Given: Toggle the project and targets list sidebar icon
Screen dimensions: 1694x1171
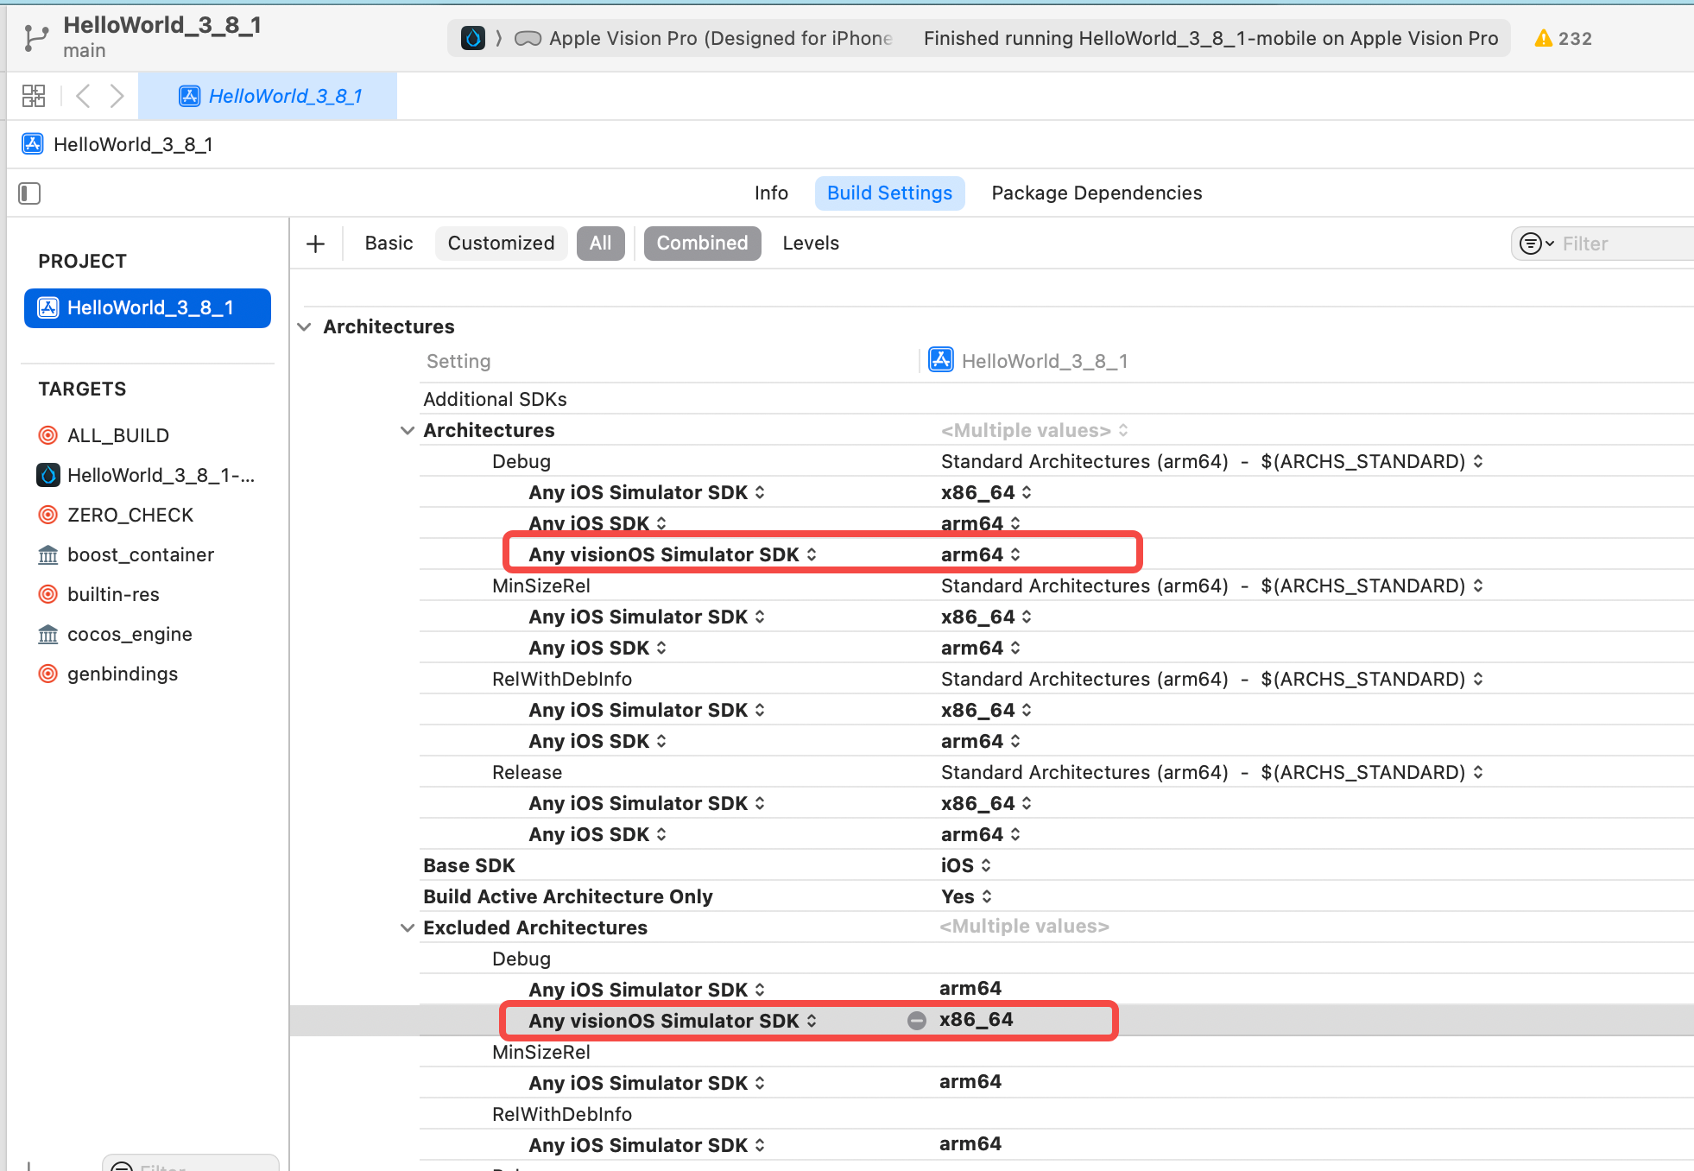Looking at the screenshot, I should pos(29,193).
